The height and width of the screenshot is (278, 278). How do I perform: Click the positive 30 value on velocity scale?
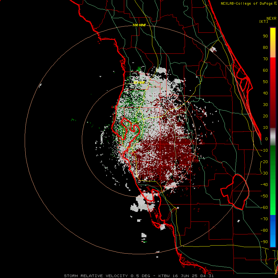click(x=265, y=105)
